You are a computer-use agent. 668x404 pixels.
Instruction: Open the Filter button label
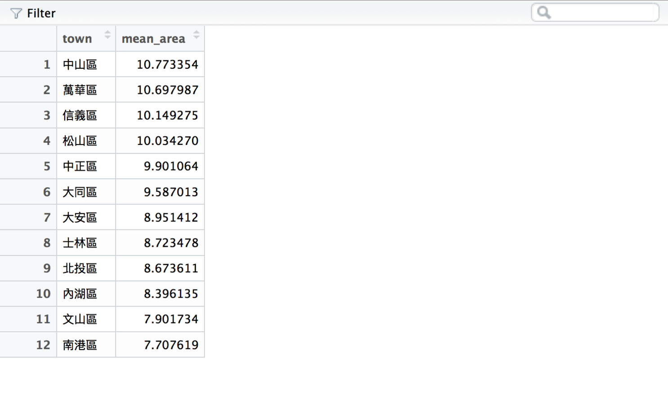[x=41, y=13]
